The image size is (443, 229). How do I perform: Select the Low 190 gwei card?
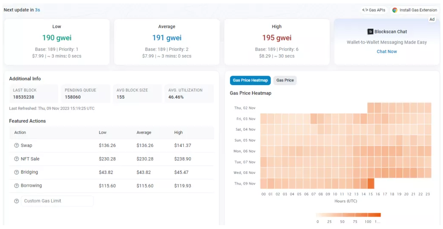point(57,41)
